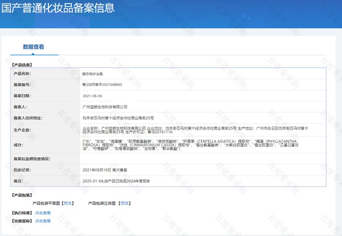Click the 产品包装平面图 label
Image resolution: width=342 pixels, height=236 pixels.
(x=46, y=203)
